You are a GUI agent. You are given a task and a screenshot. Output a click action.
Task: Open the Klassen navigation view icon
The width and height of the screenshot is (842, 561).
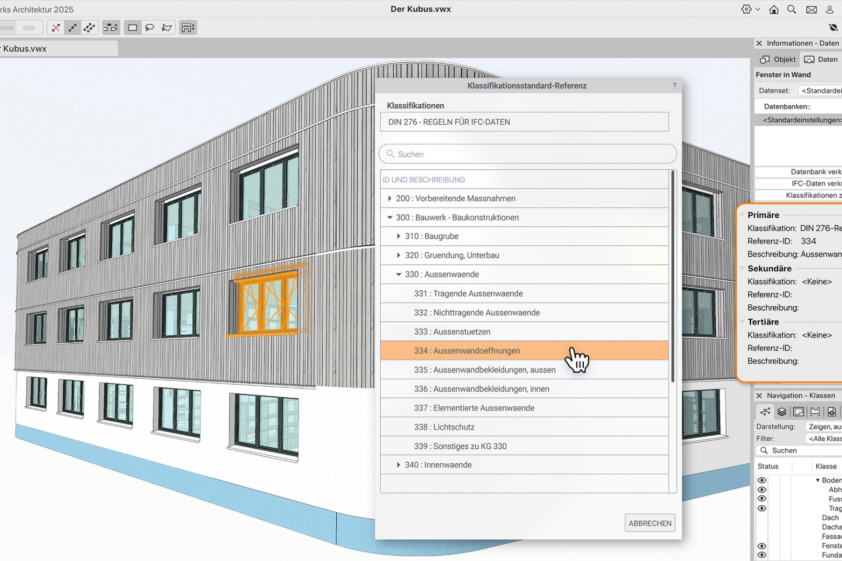(764, 412)
